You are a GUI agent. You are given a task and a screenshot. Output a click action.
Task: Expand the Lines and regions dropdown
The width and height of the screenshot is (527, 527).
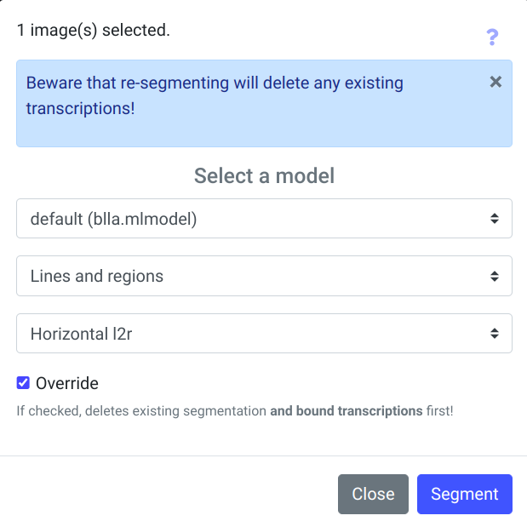pyautogui.click(x=255, y=276)
